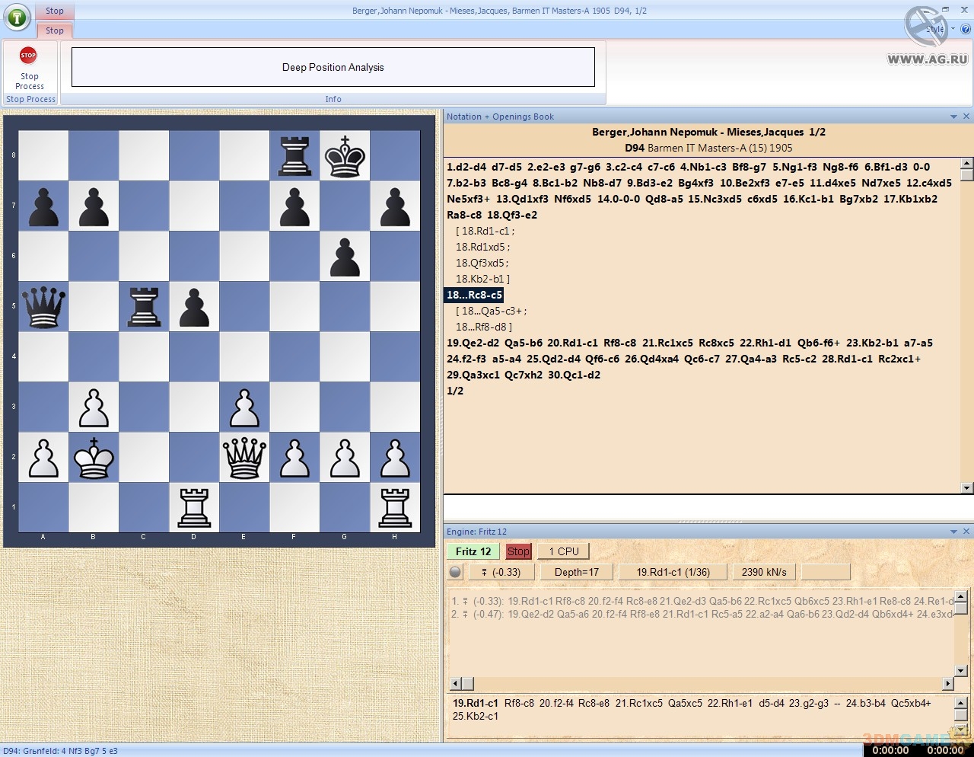Click the black rook on c5

[x=144, y=307]
